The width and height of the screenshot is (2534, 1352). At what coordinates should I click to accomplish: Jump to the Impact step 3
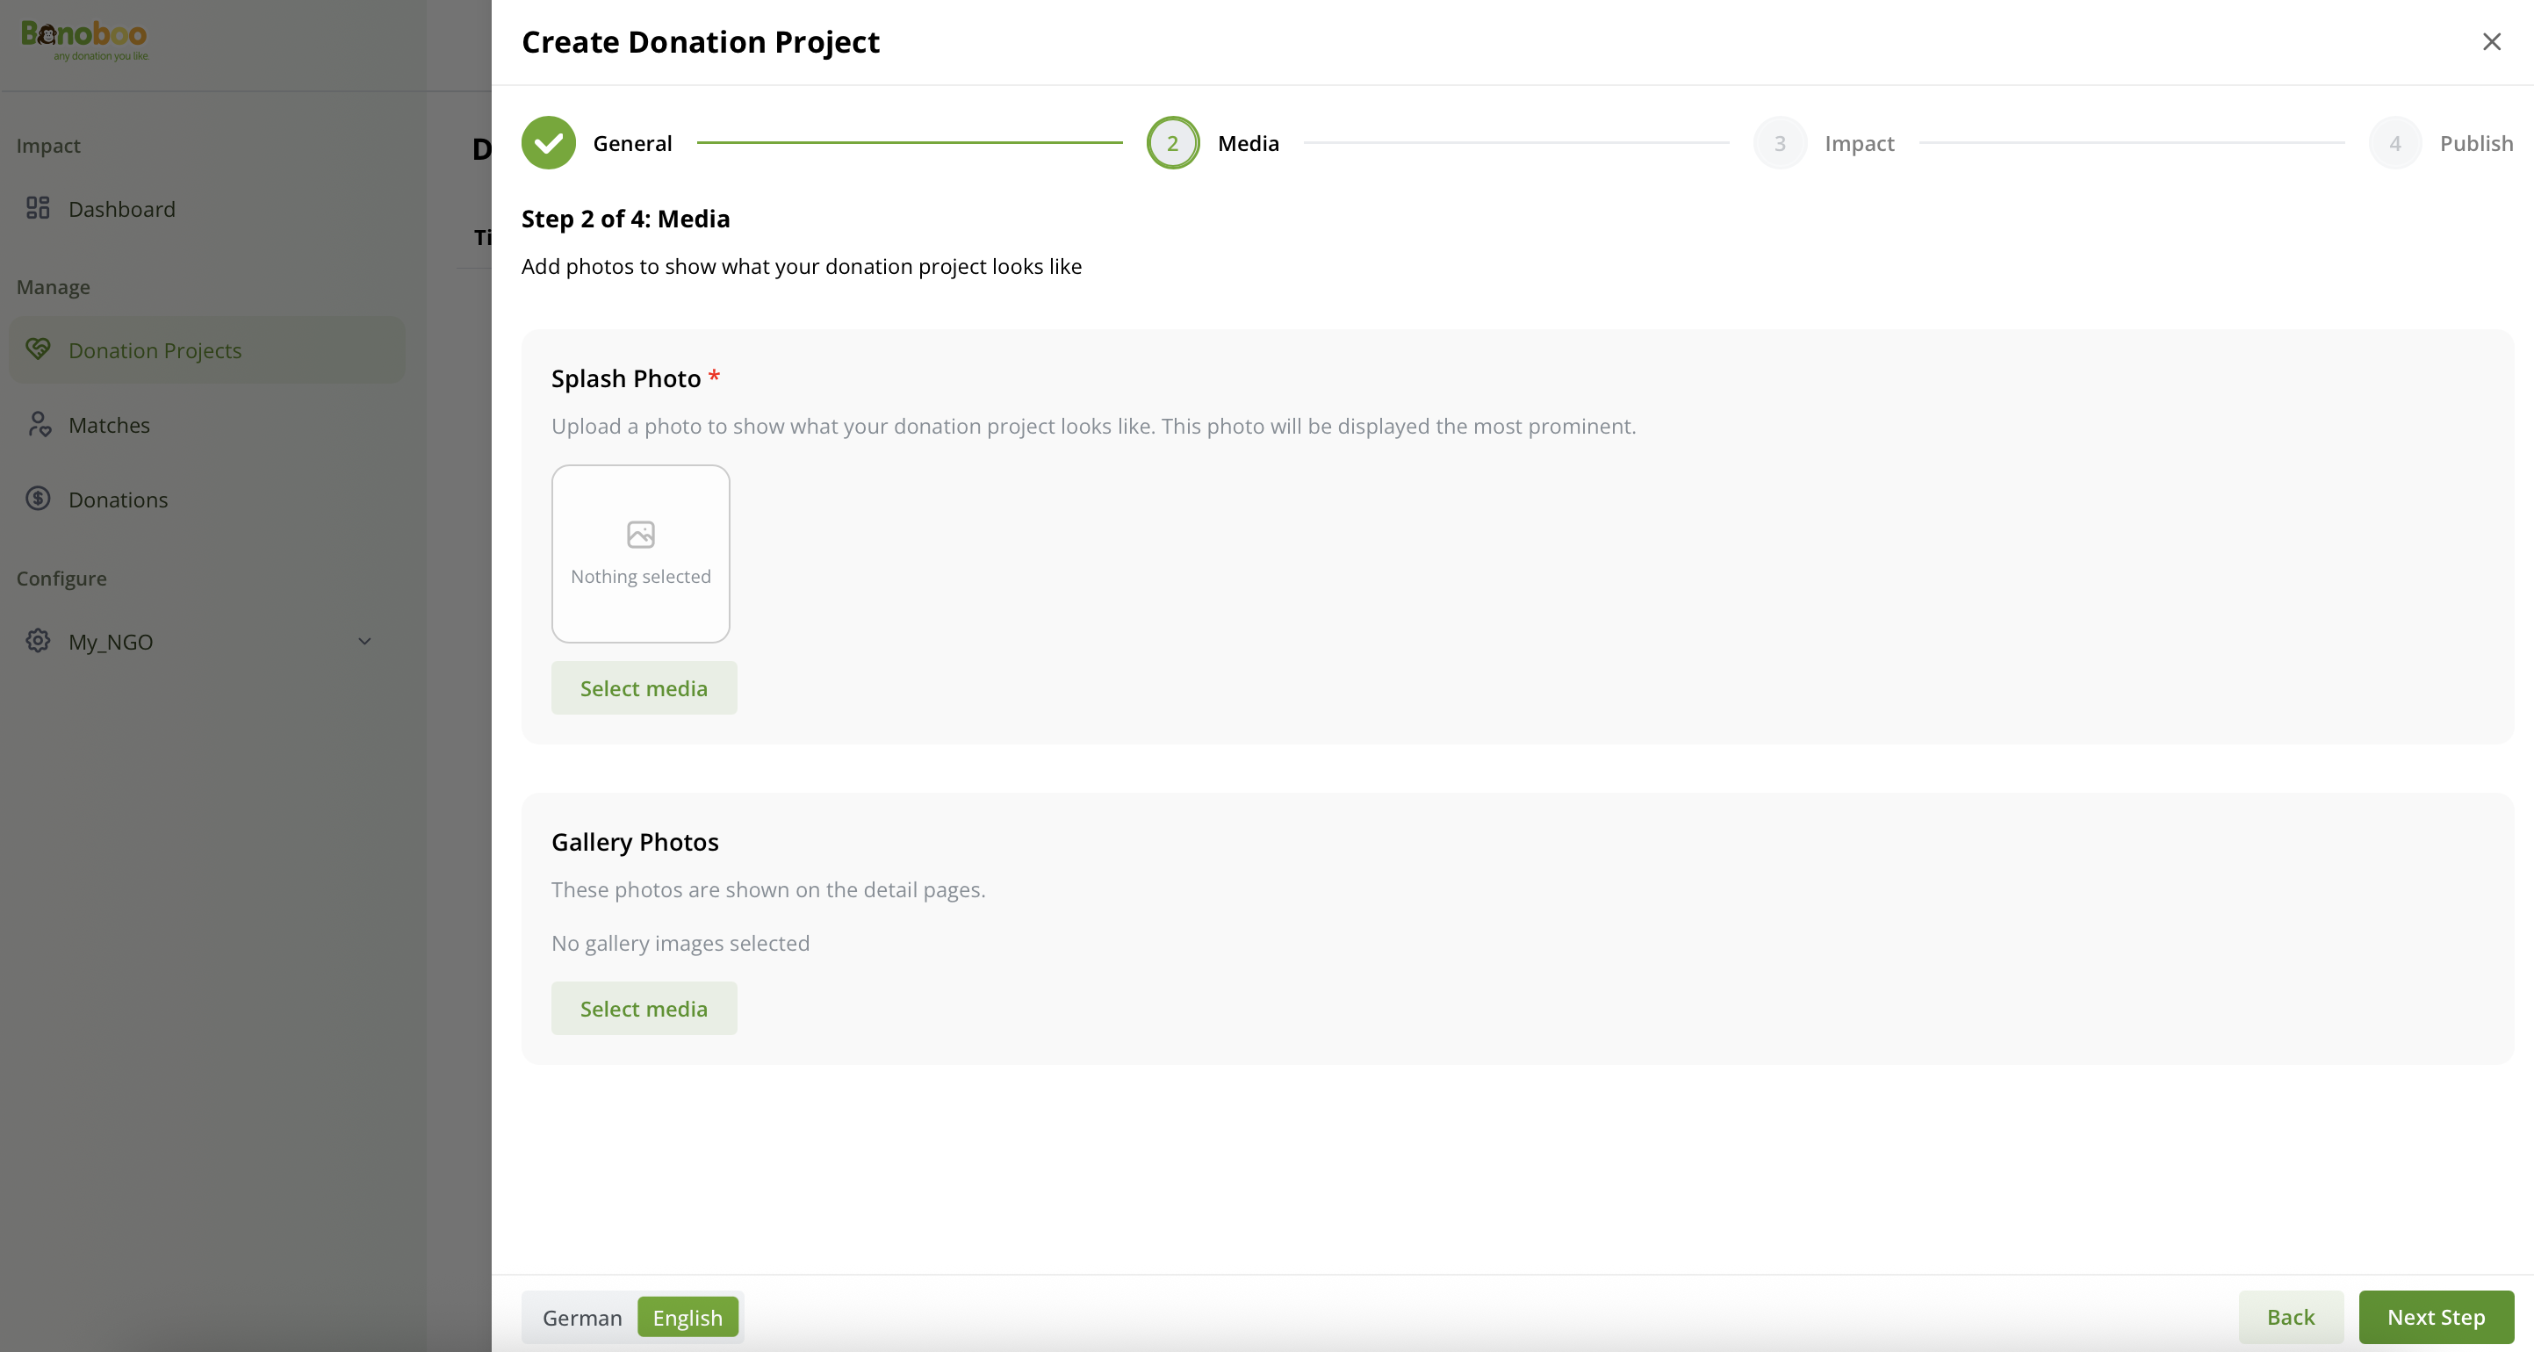pyautogui.click(x=1780, y=142)
